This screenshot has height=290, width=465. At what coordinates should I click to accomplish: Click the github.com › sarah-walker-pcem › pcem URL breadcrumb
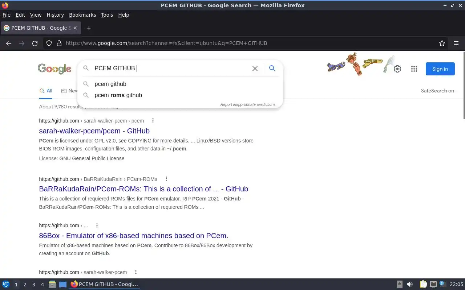coord(92,121)
